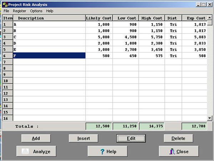Click the vertical scrollbar thumb
The height and width of the screenshot is (161, 214).
[210, 22]
